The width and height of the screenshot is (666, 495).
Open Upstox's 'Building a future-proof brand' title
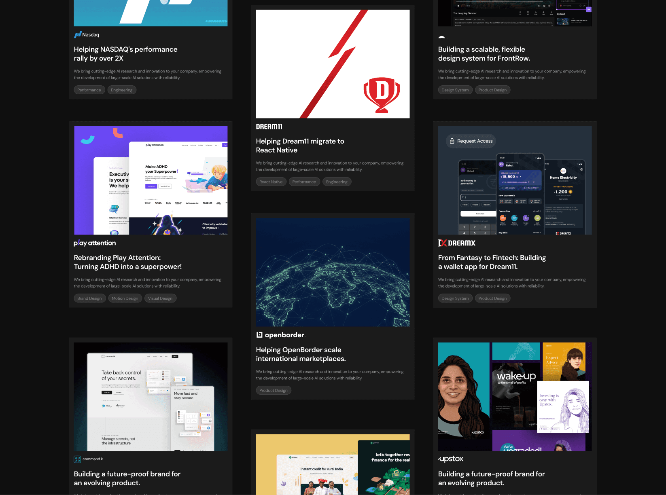click(491, 478)
